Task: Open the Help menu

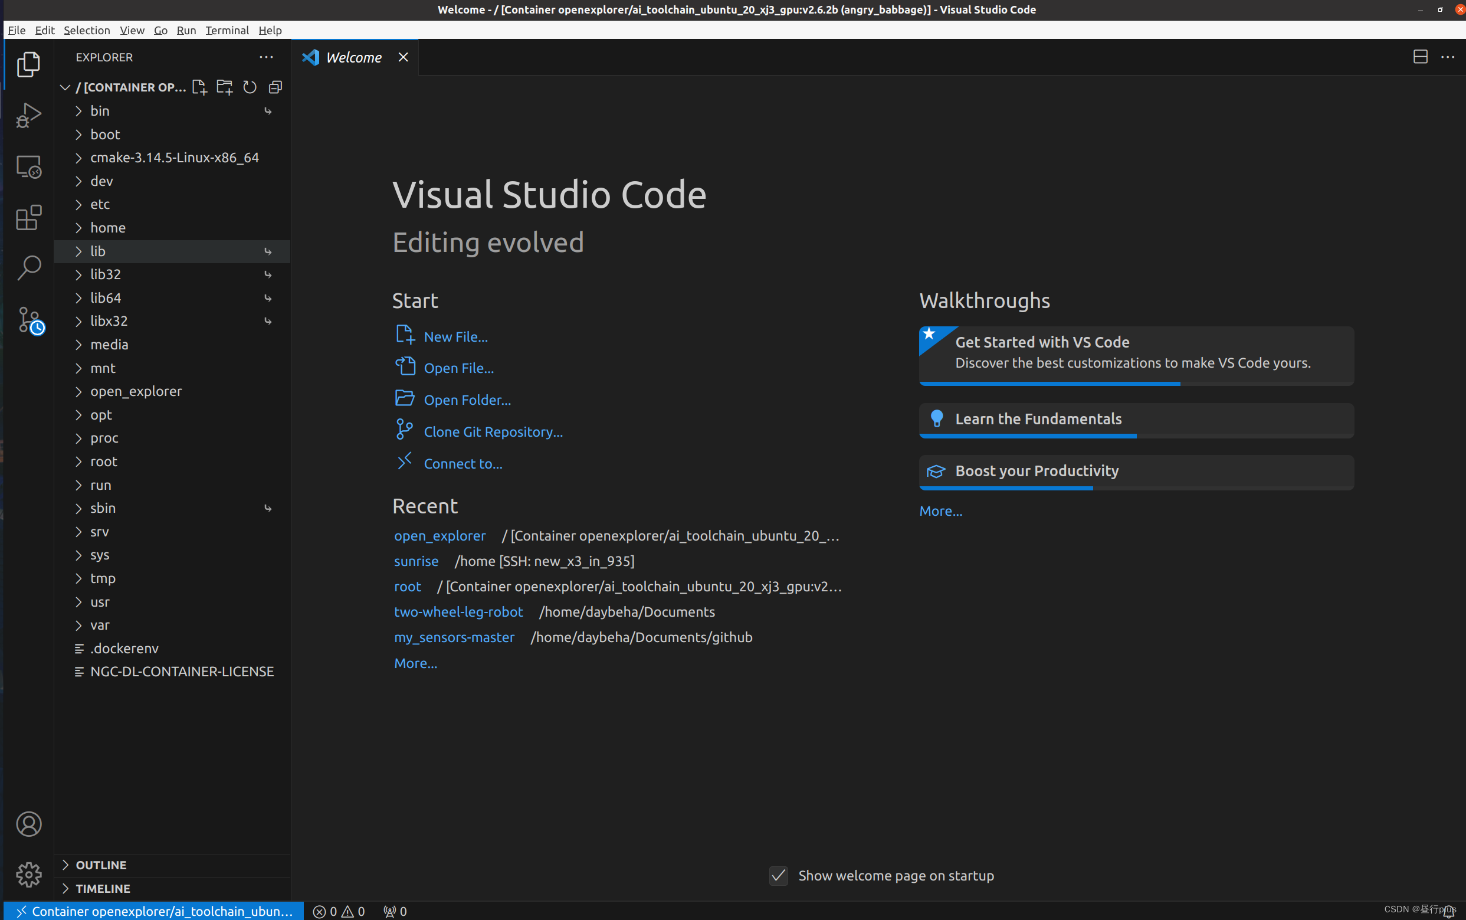Action: pyautogui.click(x=270, y=30)
